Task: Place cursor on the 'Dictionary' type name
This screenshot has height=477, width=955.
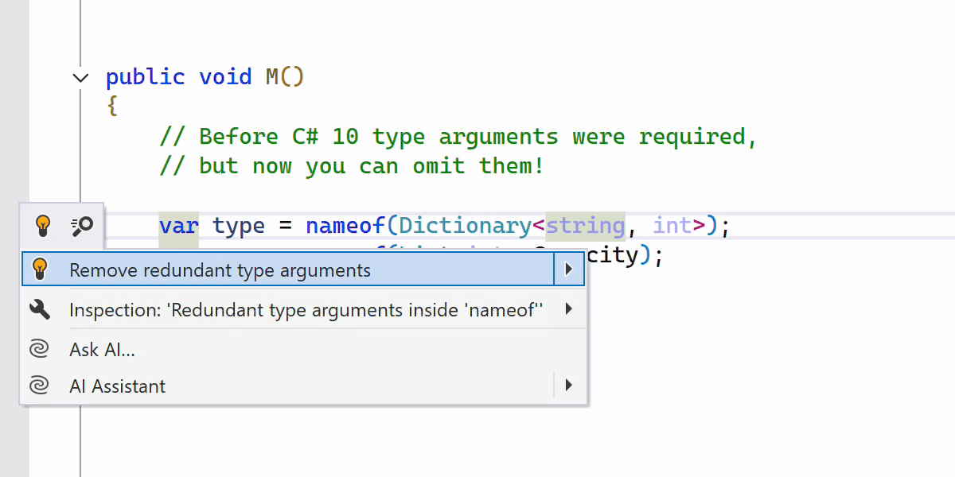Action: coord(464,226)
